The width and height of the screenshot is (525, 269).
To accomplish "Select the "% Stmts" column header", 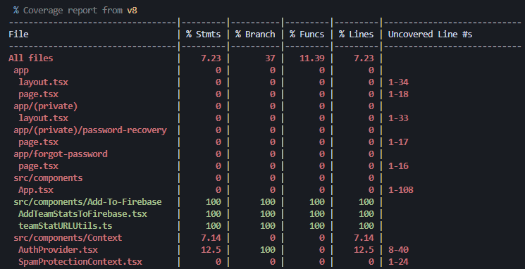I will tap(203, 34).
